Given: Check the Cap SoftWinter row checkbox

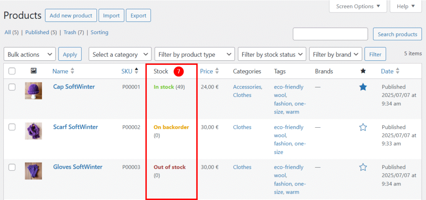Looking at the screenshot, I should coord(12,87).
